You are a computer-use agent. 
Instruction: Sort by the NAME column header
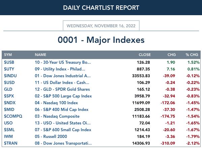(x=40, y=55)
